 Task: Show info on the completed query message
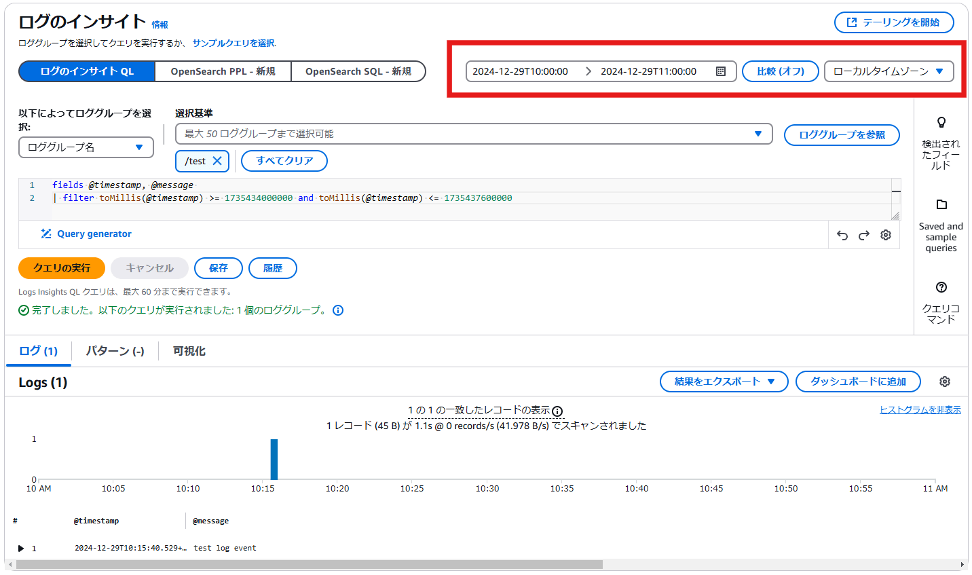coord(338,310)
